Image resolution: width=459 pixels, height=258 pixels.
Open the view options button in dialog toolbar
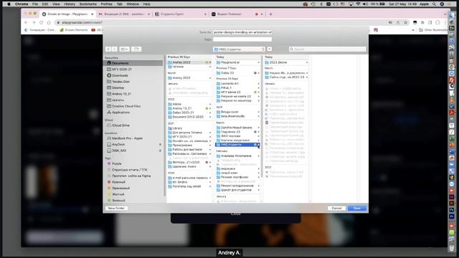124,49
